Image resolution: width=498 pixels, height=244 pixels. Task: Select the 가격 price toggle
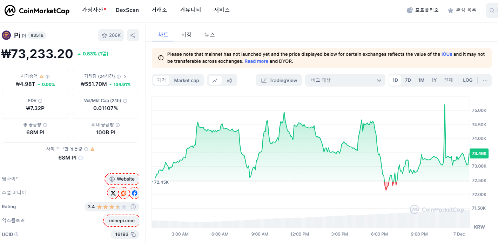[x=161, y=80]
